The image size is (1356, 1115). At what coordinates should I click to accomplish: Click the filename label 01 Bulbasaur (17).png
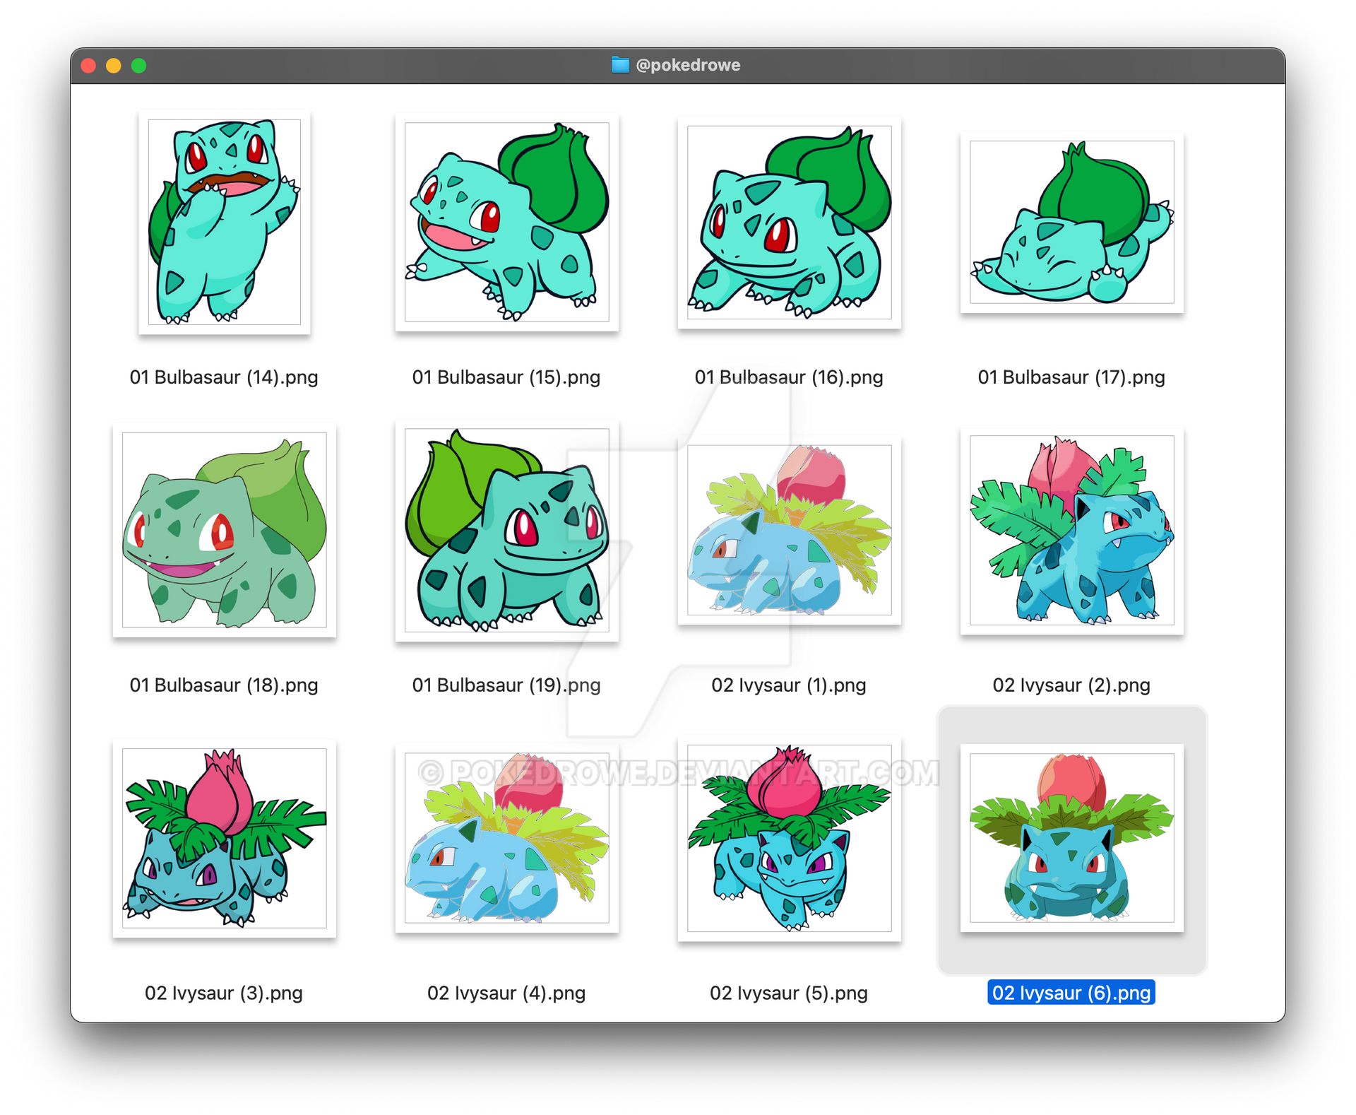(x=1071, y=377)
